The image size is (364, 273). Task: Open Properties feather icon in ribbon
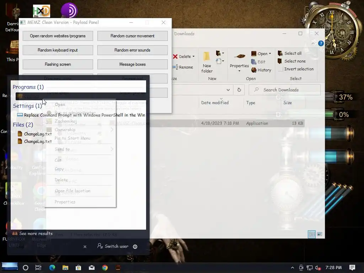click(x=239, y=56)
